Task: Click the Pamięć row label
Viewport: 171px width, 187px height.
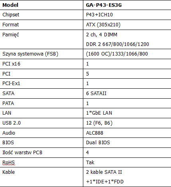Action: 11,35
